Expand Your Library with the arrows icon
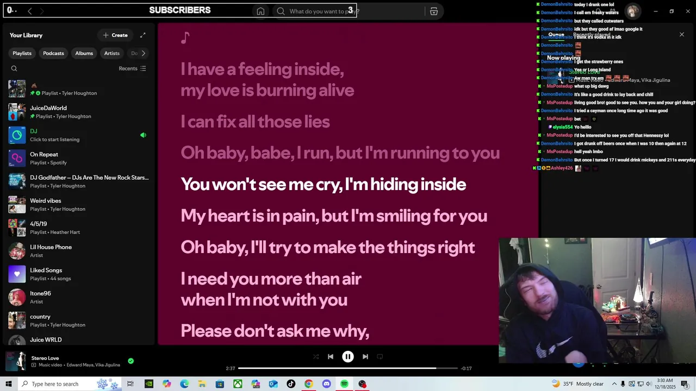This screenshot has width=696, height=391. [143, 35]
